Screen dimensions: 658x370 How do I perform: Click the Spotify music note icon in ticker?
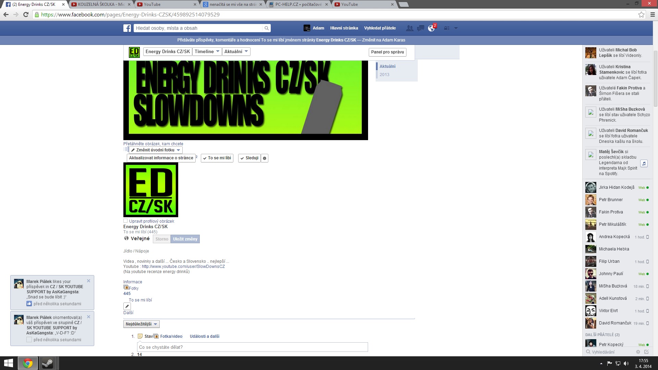pyautogui.click(x=644, y=163)
